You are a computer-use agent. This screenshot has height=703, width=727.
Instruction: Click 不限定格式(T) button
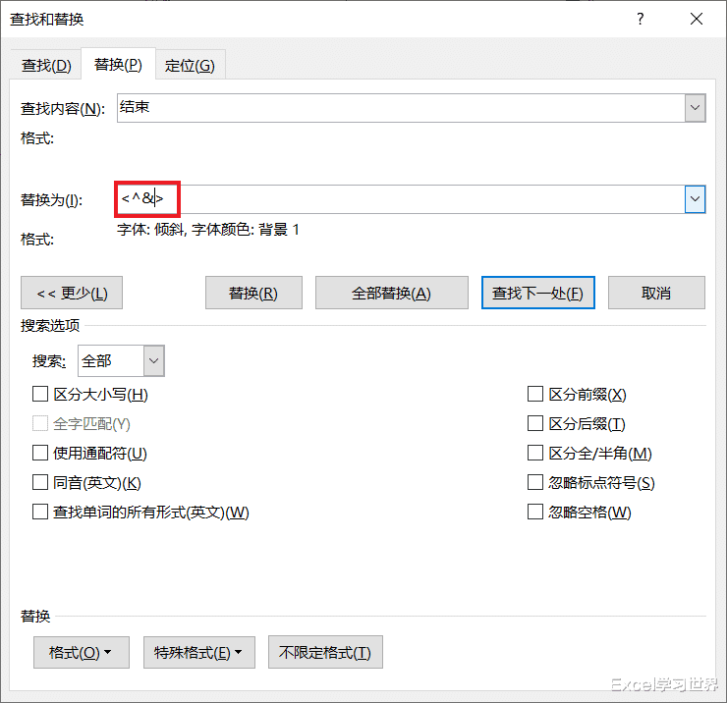pos(325,652)
